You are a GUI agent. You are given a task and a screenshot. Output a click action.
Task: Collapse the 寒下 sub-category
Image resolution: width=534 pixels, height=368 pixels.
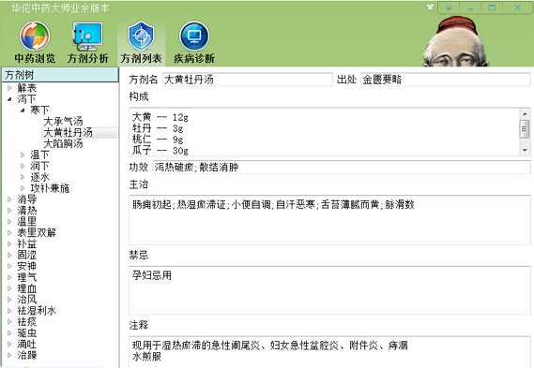point(23,110)
